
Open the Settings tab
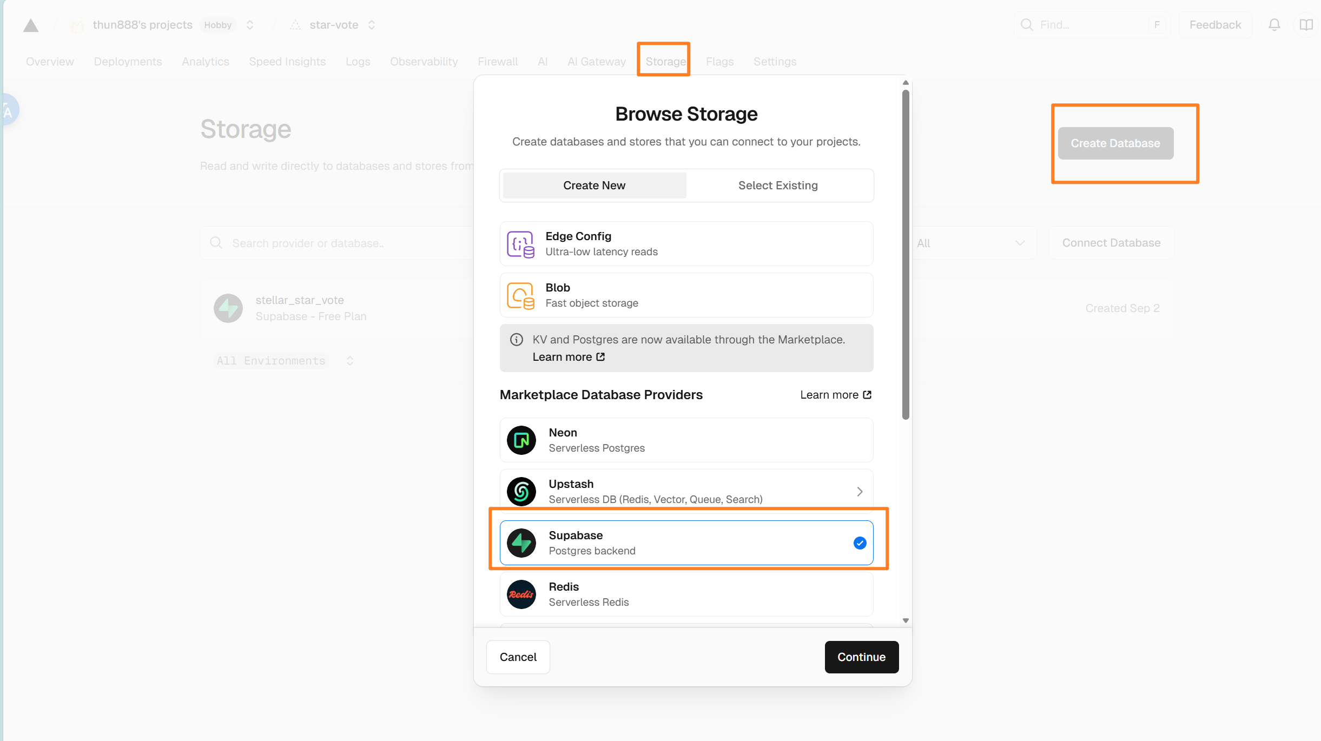(x=775, y=62)
